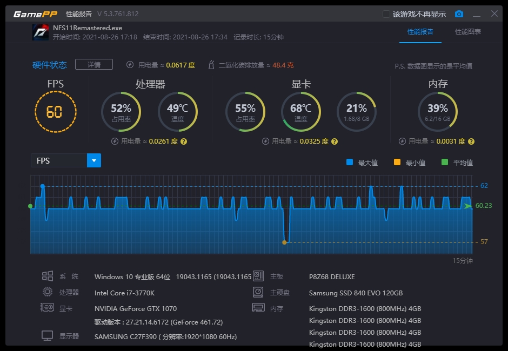Click the question mark beside GPU power 0.0325
This screenshot has width=508, height=351.
(x=335, y=141)
